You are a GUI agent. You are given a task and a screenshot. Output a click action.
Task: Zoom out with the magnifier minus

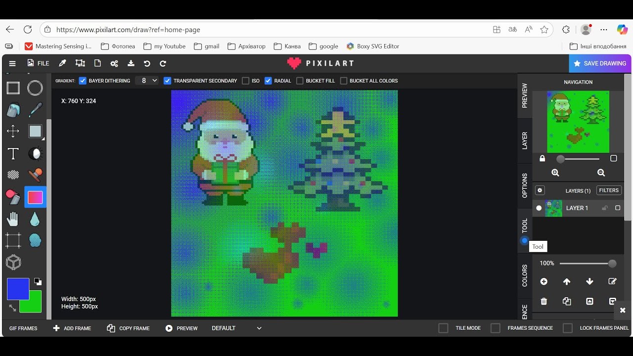tap(601, 173)
